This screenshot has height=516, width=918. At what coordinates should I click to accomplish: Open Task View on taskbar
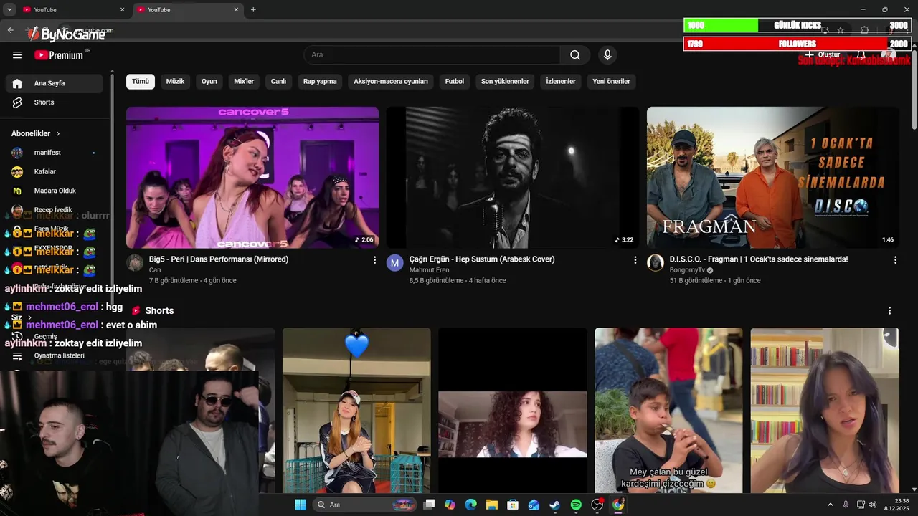point(429,505)
